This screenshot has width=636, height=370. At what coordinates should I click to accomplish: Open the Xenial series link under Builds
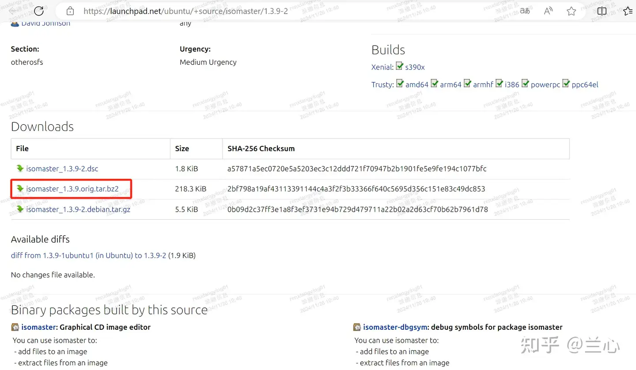click(382, 67)
